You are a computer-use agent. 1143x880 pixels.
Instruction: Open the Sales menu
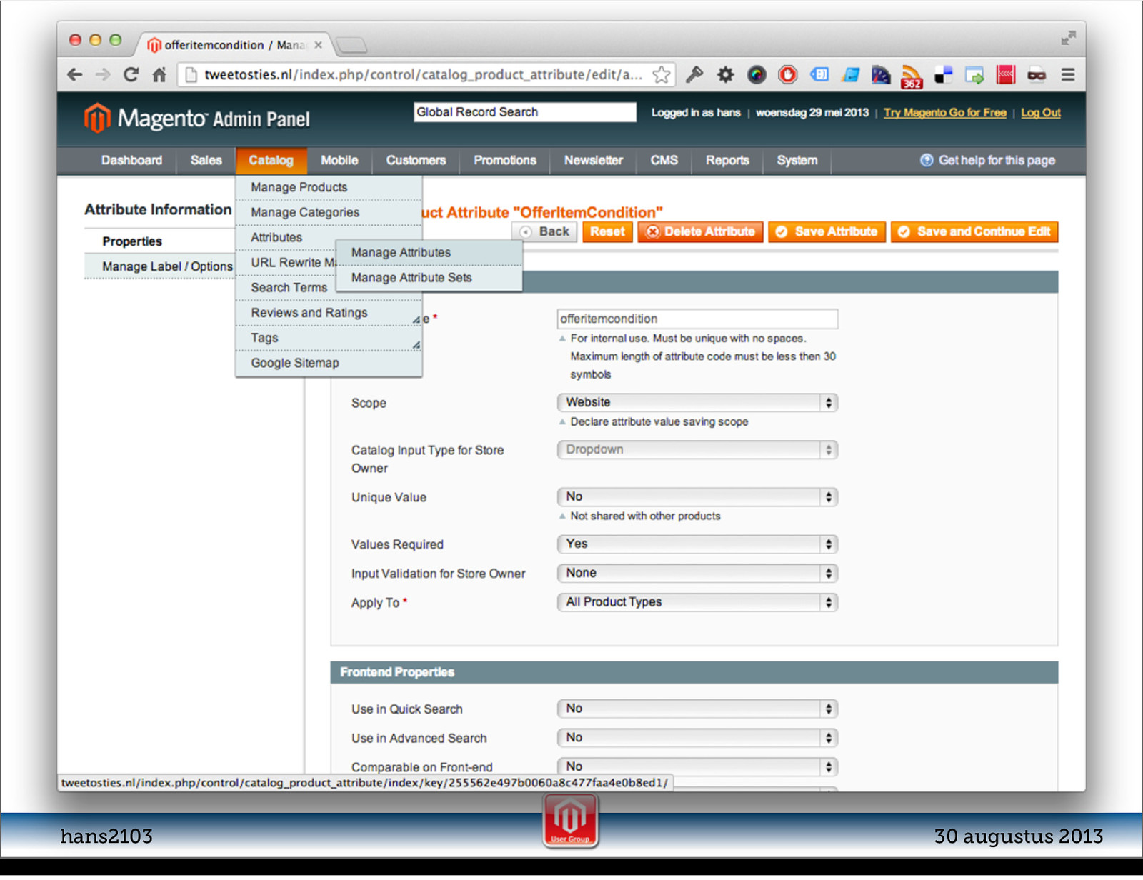(206, 160)
